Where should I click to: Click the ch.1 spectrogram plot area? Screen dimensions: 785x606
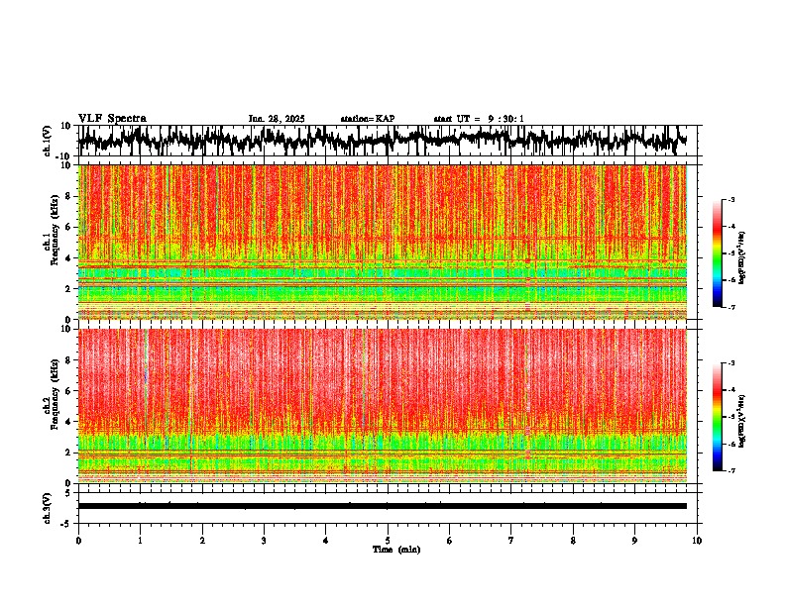pyautogui.click(x=382, y=242)
